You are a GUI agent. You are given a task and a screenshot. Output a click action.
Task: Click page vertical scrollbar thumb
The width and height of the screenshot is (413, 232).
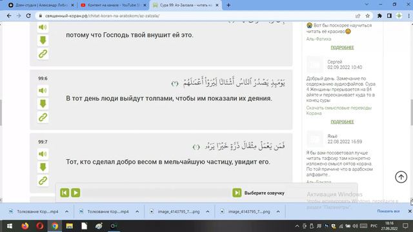[x=412, y=112]
